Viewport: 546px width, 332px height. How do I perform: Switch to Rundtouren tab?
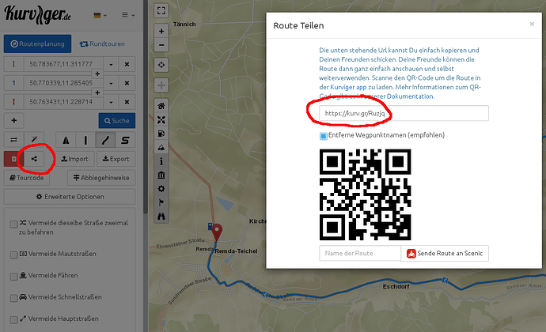(102, 43)
